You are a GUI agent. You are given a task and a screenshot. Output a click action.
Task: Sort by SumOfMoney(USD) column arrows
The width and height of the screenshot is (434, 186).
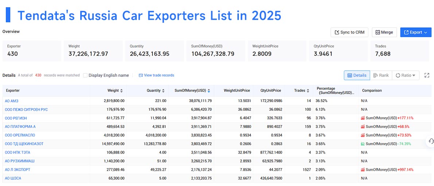pyautogui.click(x=209, y=90)
